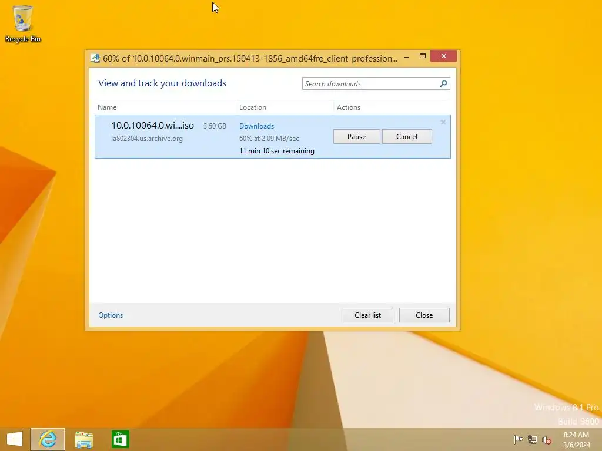Open File Explorer from the taskbar

pyautogui.click(x=83, y=440)
